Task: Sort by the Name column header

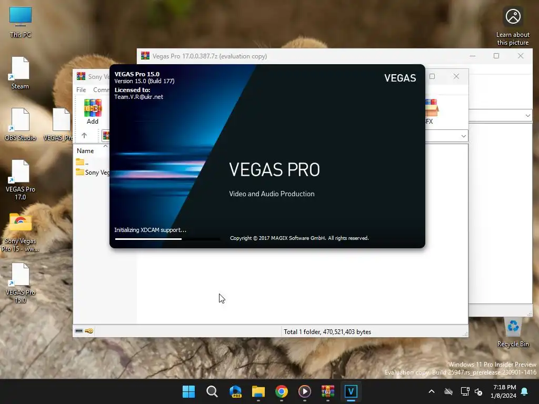Action: coord(85,151)
